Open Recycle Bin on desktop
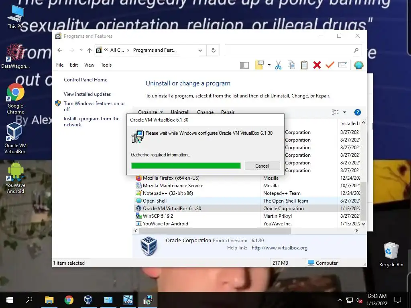Image resolution: width=411 pixels, height=308 pixels. [x=391, y=254]
